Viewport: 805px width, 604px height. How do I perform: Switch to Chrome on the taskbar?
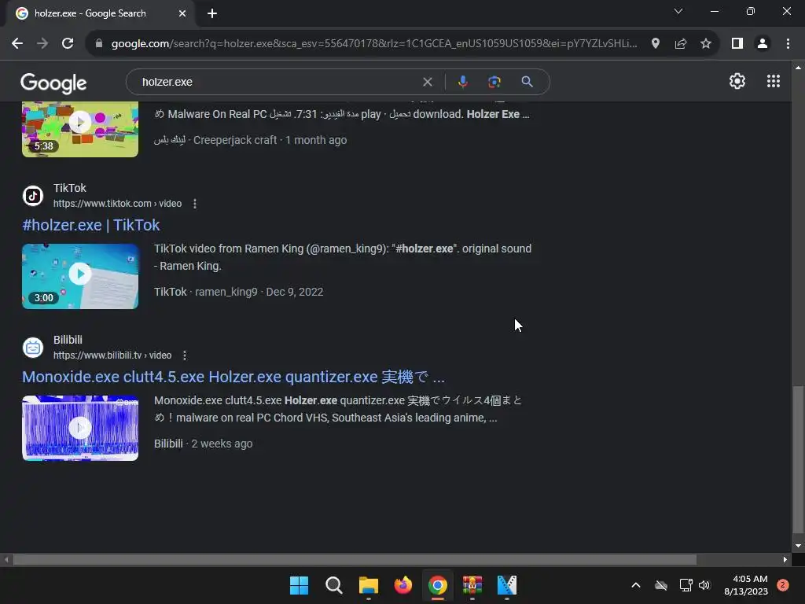437,585
